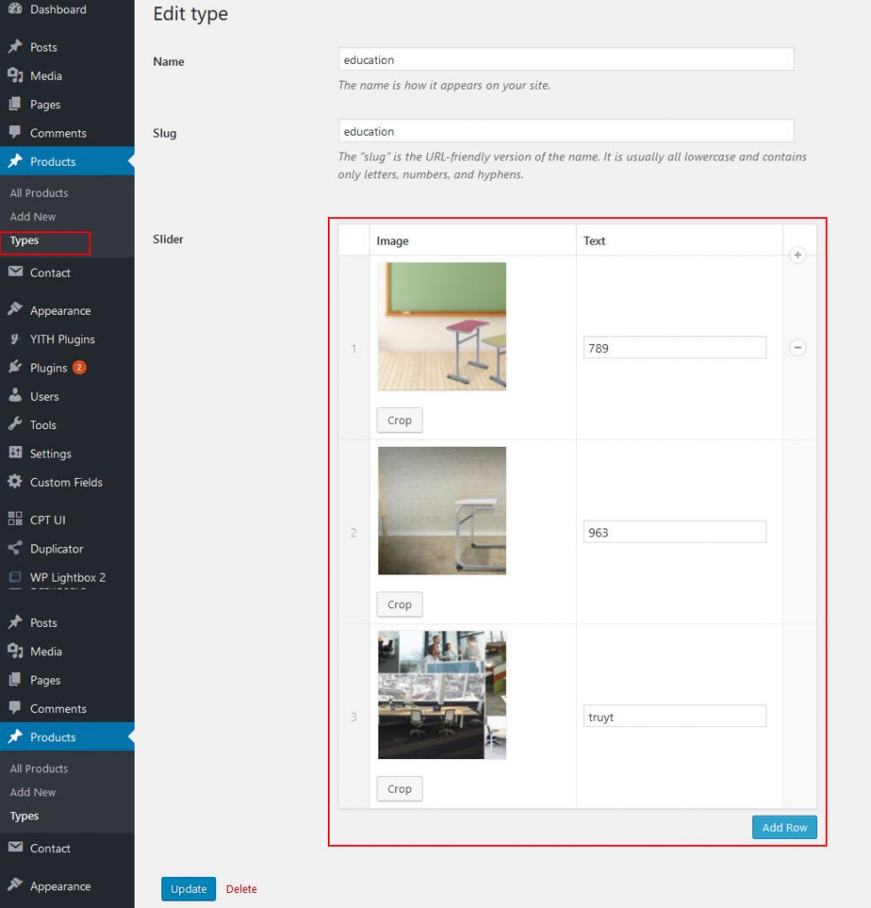This screenshot has width=871, height=908.
Task: Click the Dashboard gauge icon
Action: (15, 9)
